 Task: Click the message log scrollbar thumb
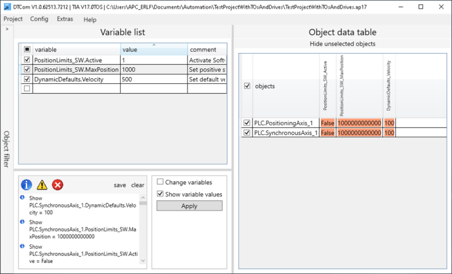click(x=143, y=203)
